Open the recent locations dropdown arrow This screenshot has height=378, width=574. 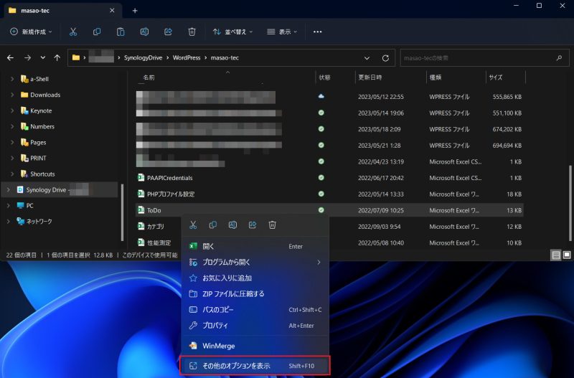(43, 58)
